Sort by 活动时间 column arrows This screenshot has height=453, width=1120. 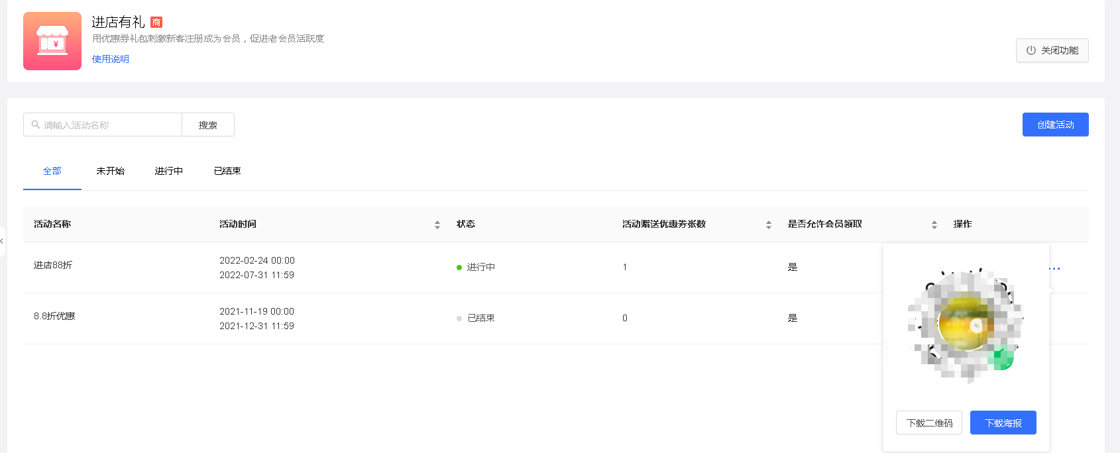tap(437, 225)
